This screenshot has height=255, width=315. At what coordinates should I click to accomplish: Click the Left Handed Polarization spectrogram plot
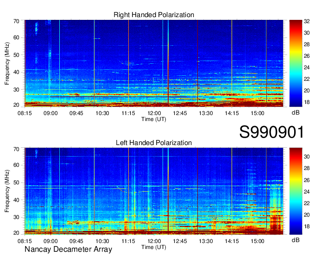[x=154, y=191]
